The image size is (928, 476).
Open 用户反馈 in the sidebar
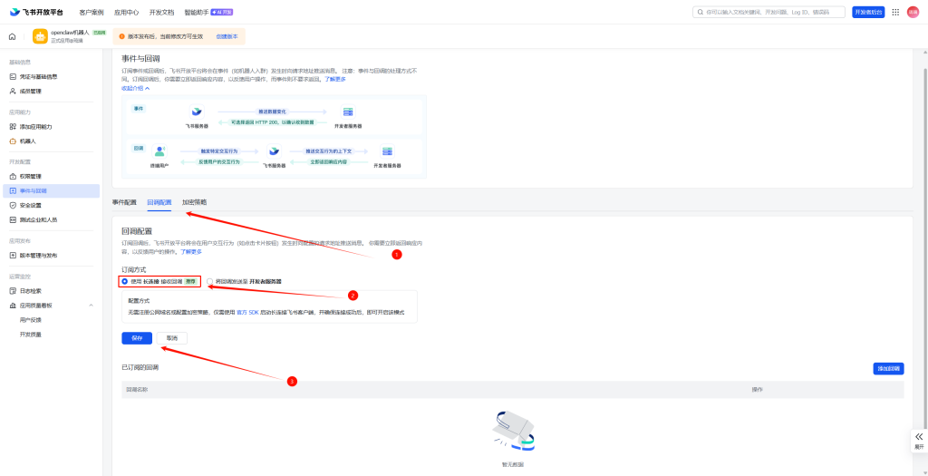pos(31,320)
